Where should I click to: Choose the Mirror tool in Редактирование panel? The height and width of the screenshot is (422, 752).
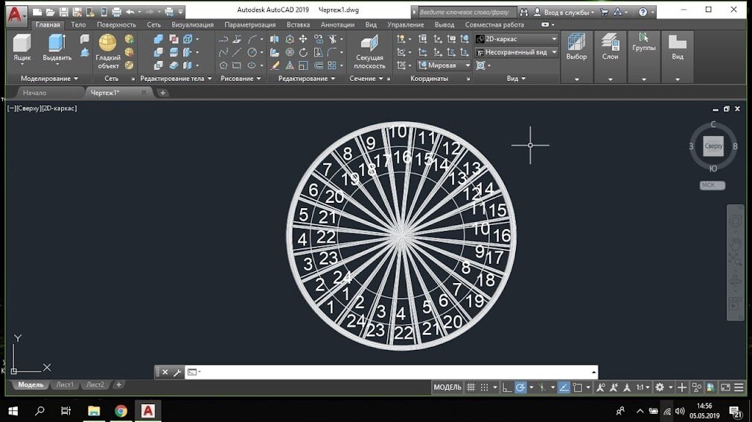click(274, 39)
